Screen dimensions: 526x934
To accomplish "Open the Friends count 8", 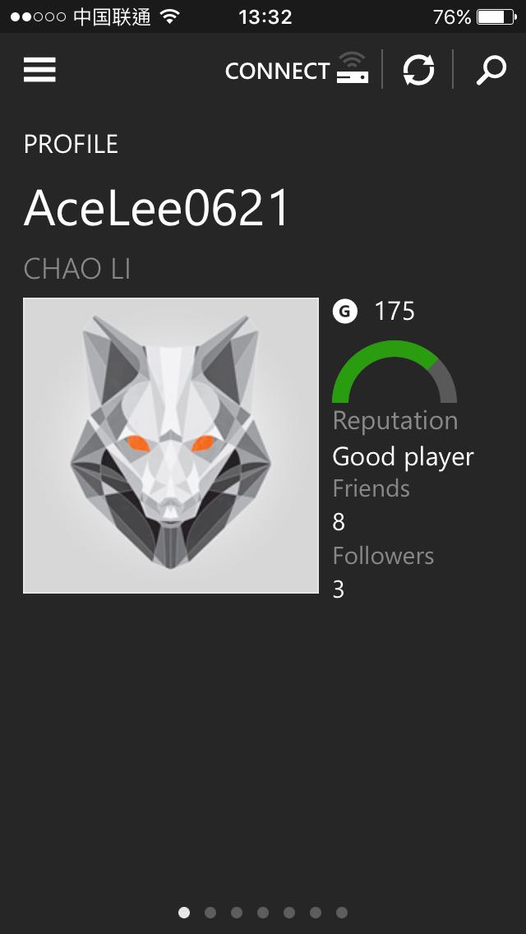I will pyautogui.click(x=339, y=522).
